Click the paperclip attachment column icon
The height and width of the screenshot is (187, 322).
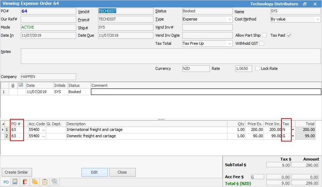13,85
